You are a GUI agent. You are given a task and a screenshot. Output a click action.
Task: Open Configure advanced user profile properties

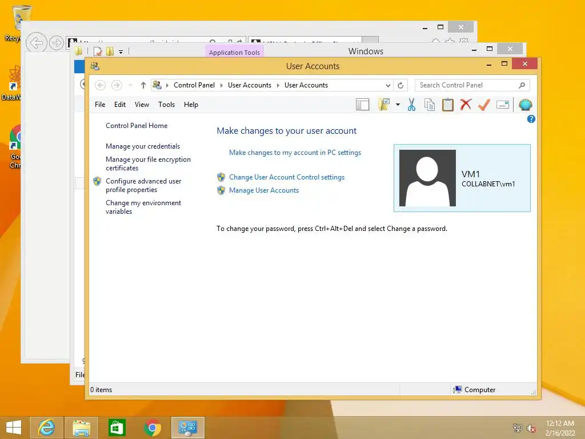coord(143,185)
